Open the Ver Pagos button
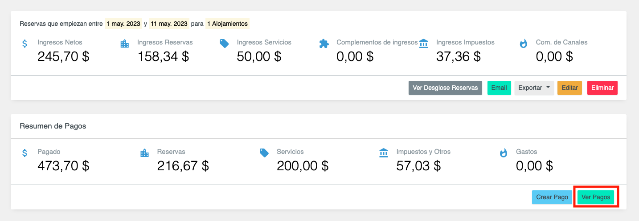 point(595,197)
